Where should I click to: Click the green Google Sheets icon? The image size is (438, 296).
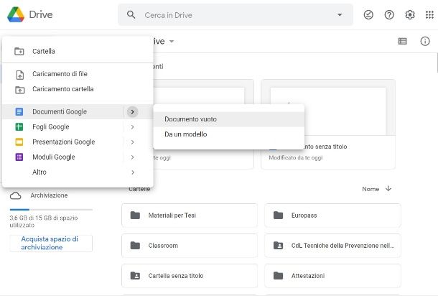coord(19,127)
